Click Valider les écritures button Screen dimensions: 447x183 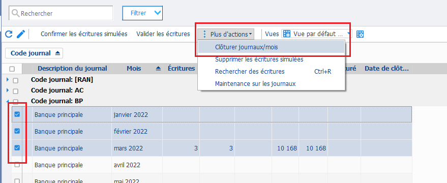(x=163, y=34)
